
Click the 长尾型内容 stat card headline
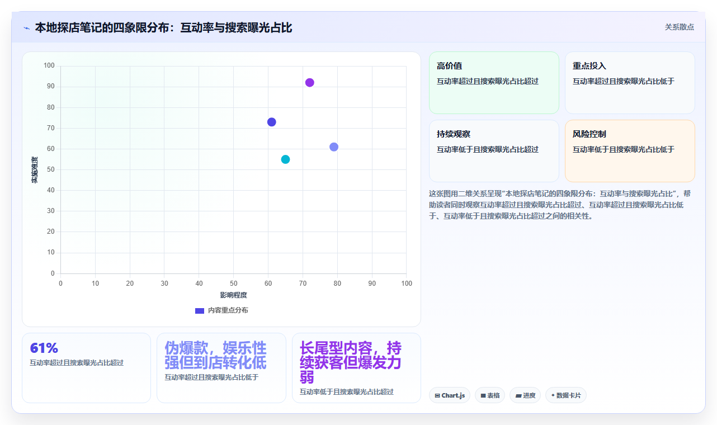point(351,362)
